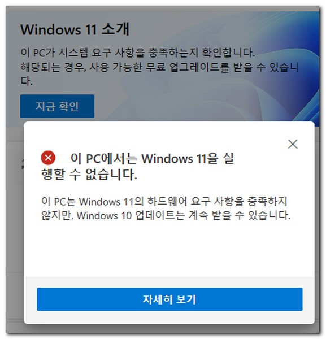The image size is (326, 339).
Task: Close the Windows 11 compatibility dialog
Action: pyautogui.click(x=293, y=144)
